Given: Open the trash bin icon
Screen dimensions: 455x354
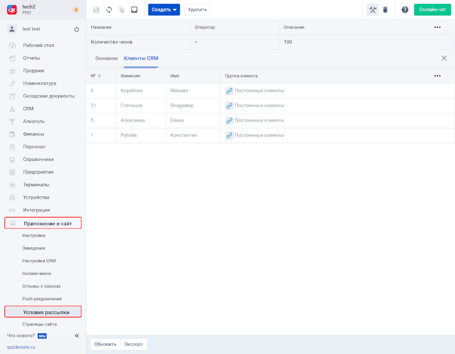Looking at the screenshot, I should (x=385, y=10).
